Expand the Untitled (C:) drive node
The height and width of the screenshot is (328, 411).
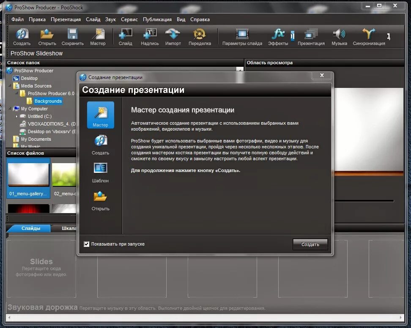click(x=16, y=116)
